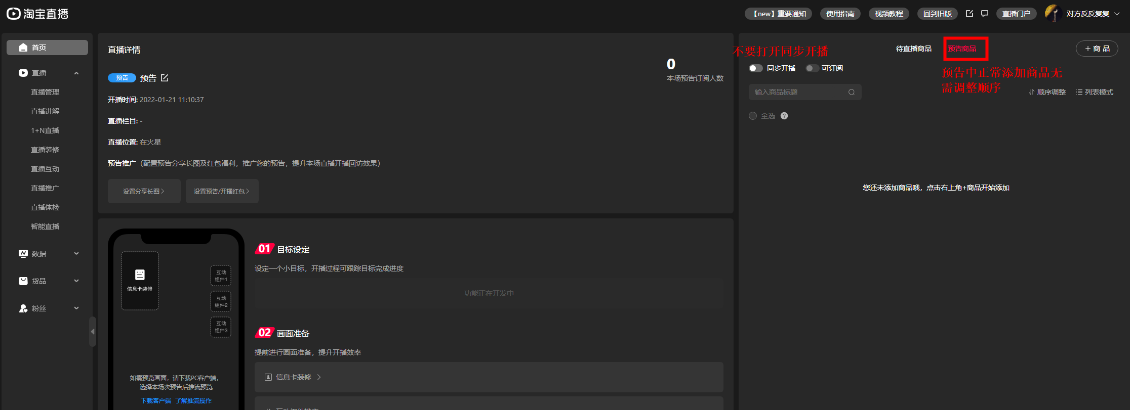The image size is (1130, 410).
Task: Switch to the 待直播商品 tab
Action: 913,49
